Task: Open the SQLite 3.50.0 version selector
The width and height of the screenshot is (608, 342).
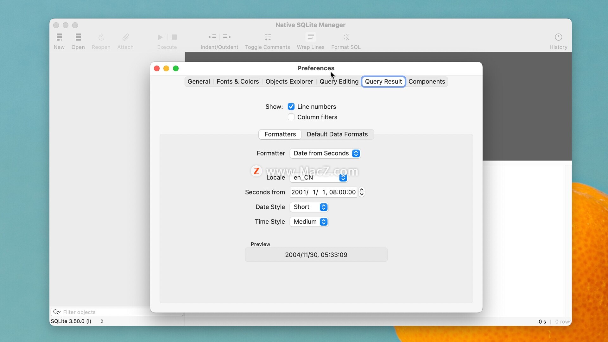Action: pyautogui.click(x=77, y=321)
